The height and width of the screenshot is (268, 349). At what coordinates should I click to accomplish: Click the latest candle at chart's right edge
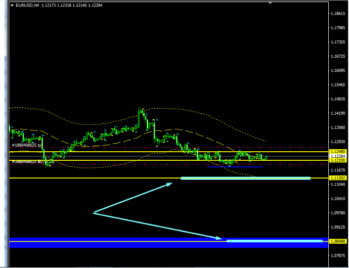[266, 157]
